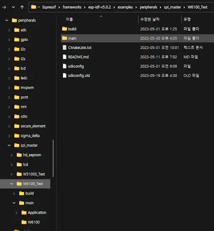Expand i2c folder in tree
The height and width of the screenshot is (231, 214).
coord(9,49)
